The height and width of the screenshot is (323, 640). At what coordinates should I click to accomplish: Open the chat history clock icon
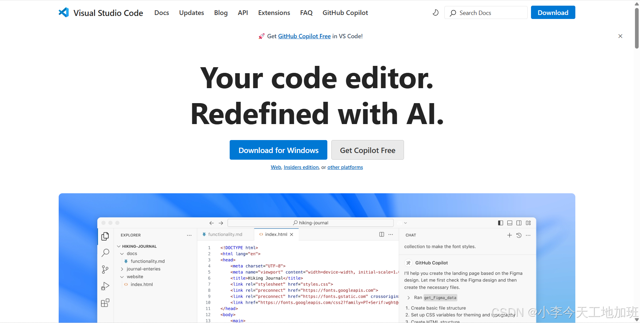click(x=519, y=235)
